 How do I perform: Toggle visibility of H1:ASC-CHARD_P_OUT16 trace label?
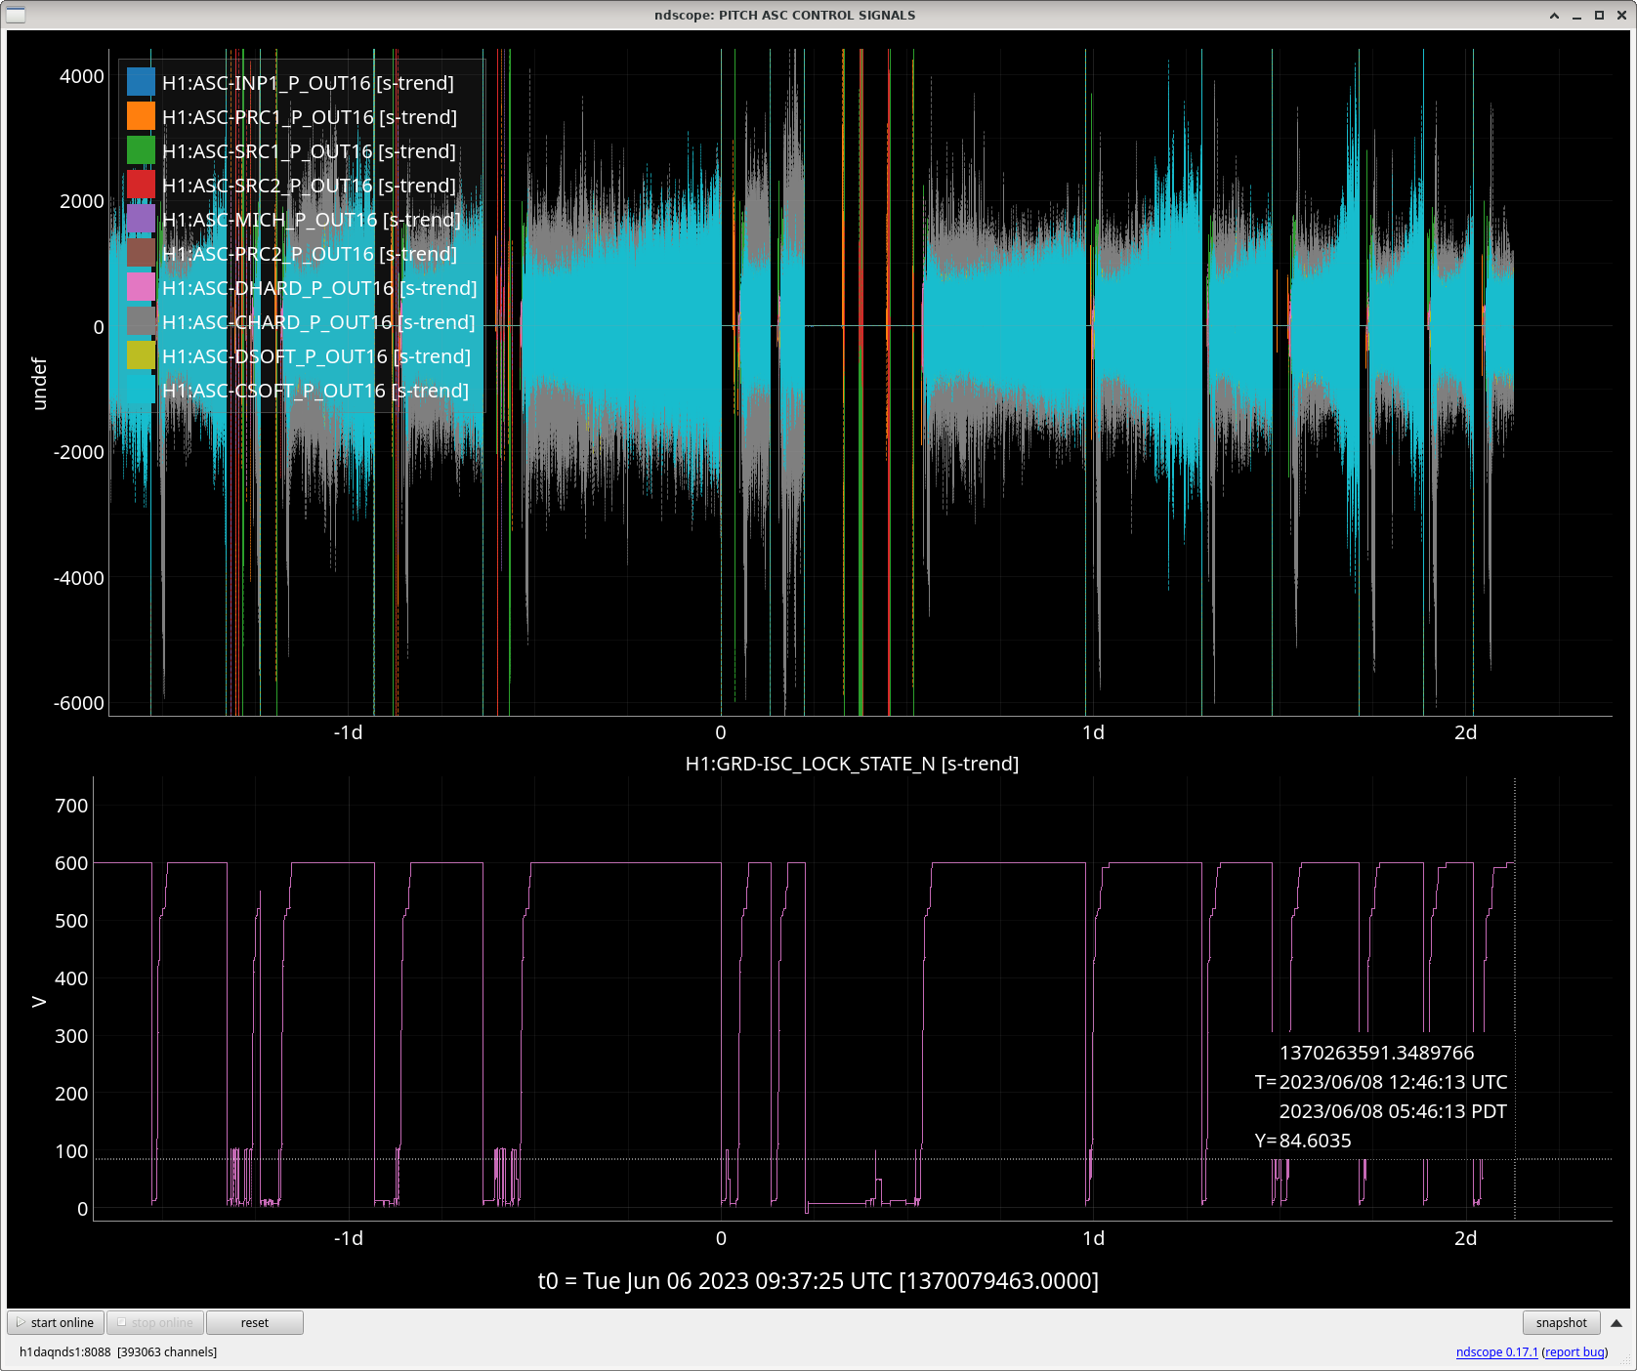tap(318, 322)
